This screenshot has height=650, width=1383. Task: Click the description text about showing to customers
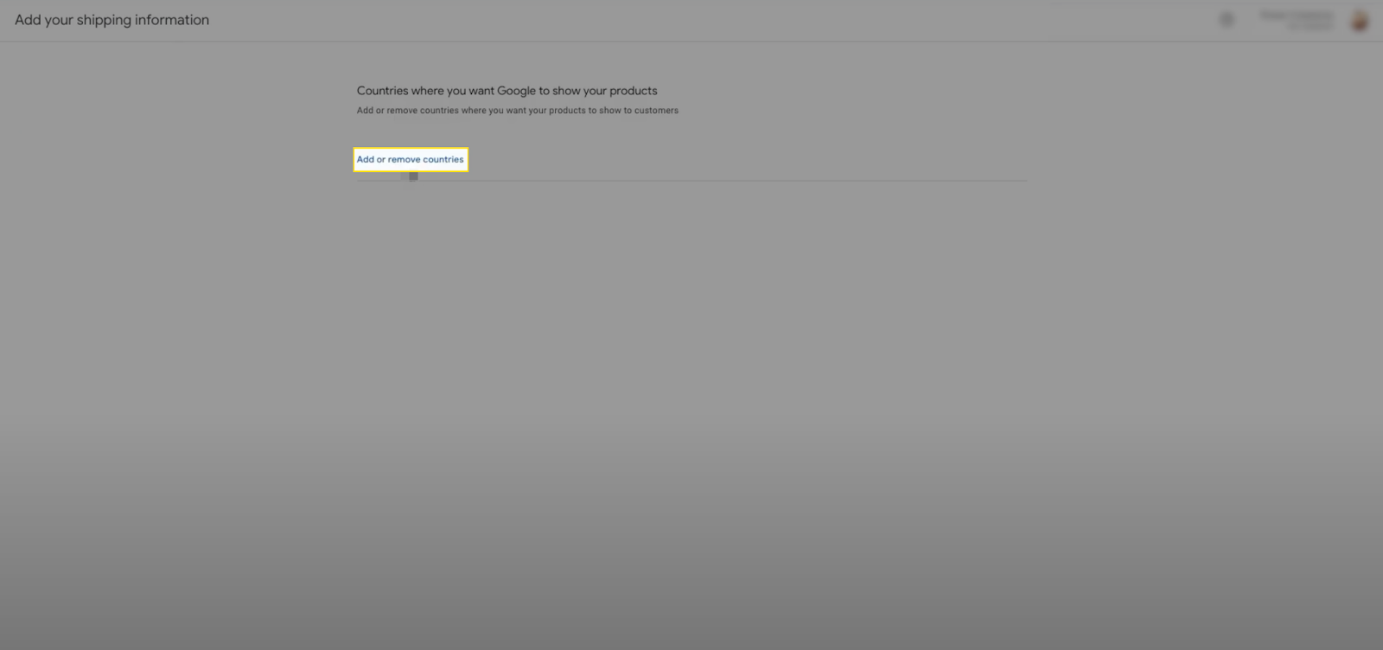click(x=517, y=111)
